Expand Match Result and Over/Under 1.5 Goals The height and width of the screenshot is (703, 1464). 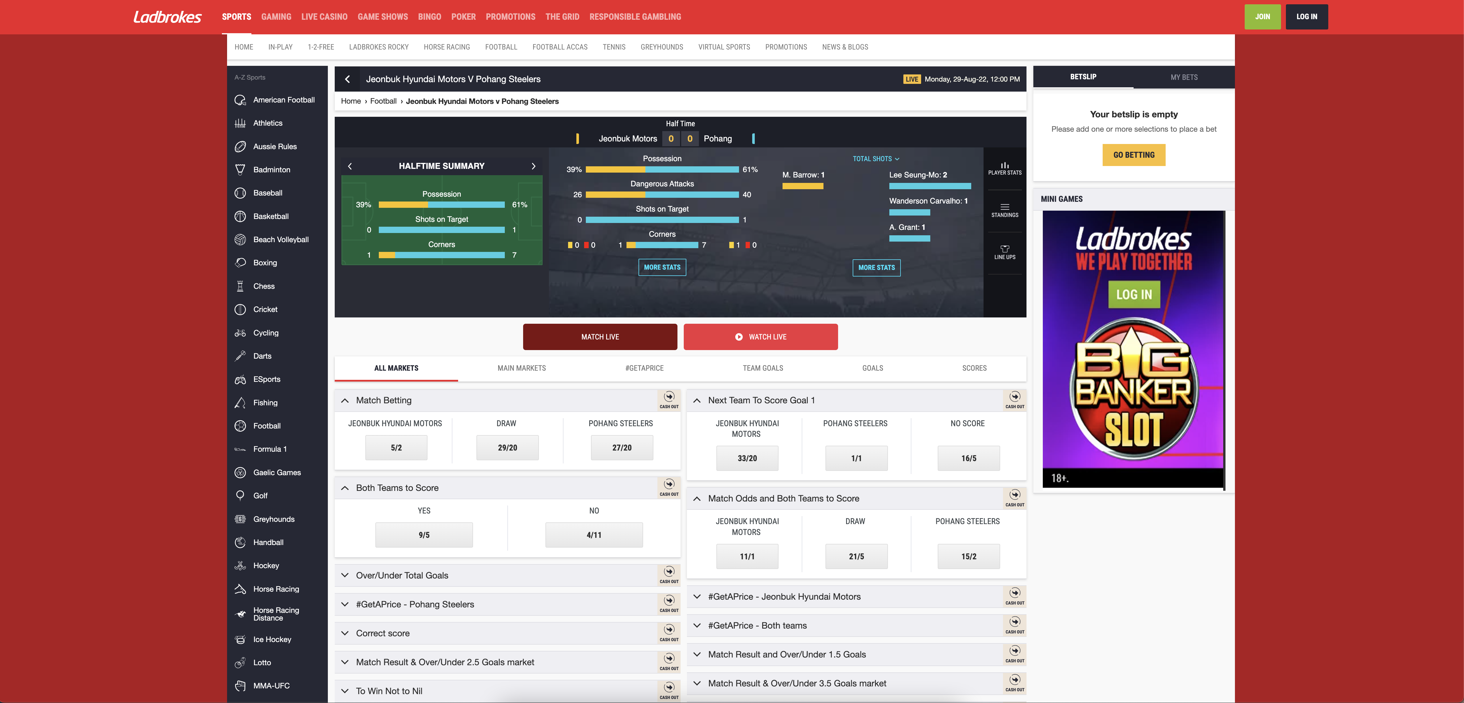click(697, 655)
